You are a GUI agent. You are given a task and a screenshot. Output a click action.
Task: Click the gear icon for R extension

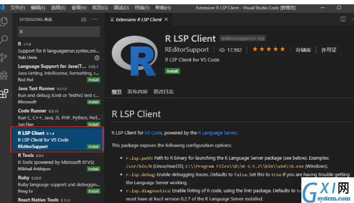click(x=97, y=58)
